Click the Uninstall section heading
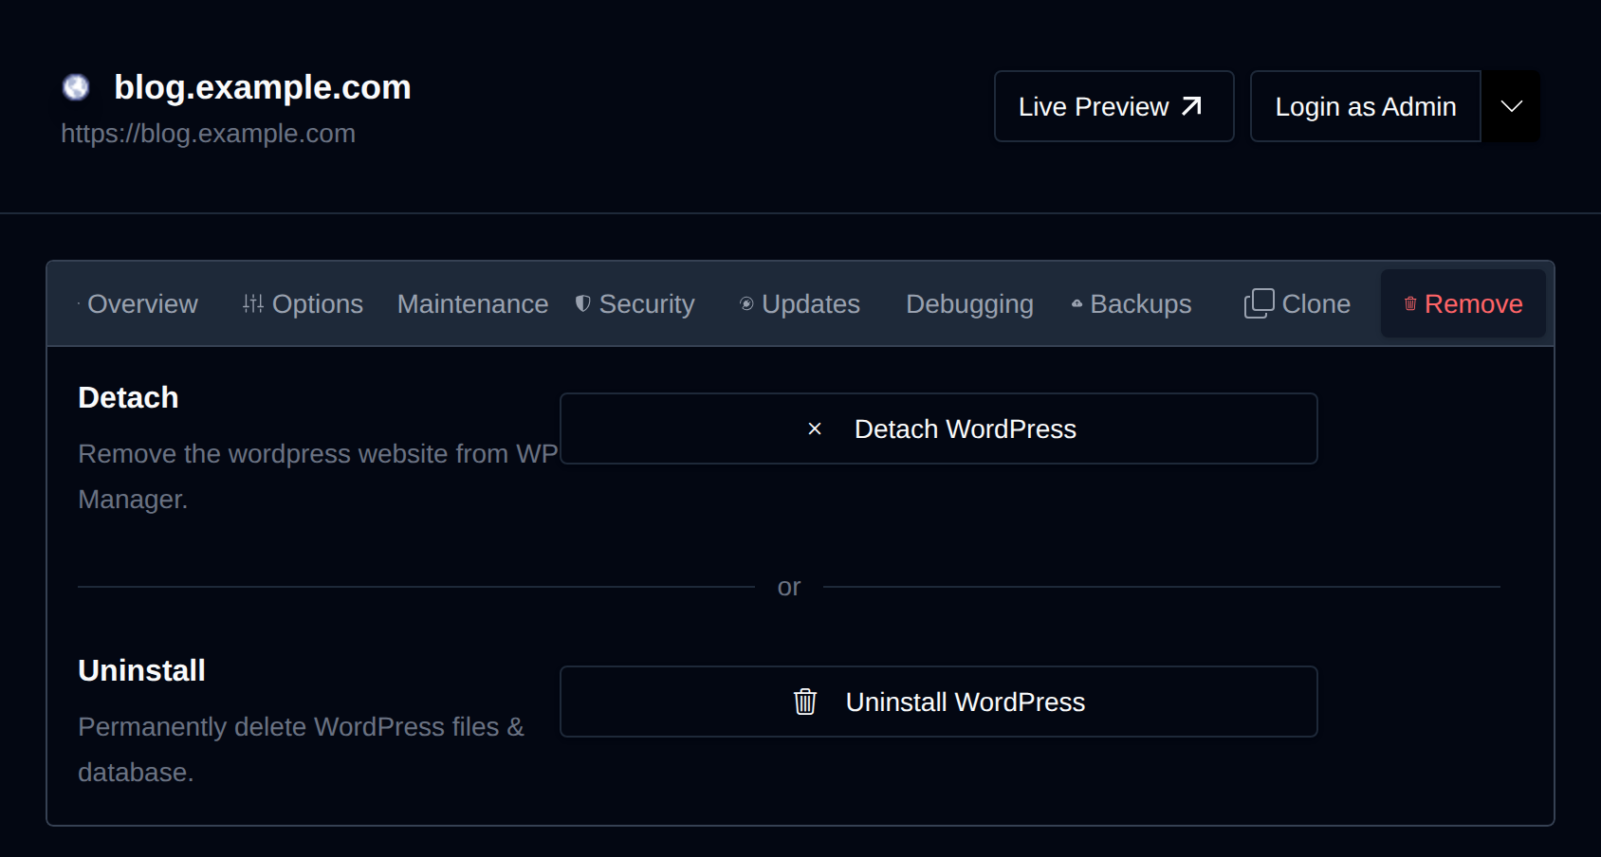 pos(141,670)
